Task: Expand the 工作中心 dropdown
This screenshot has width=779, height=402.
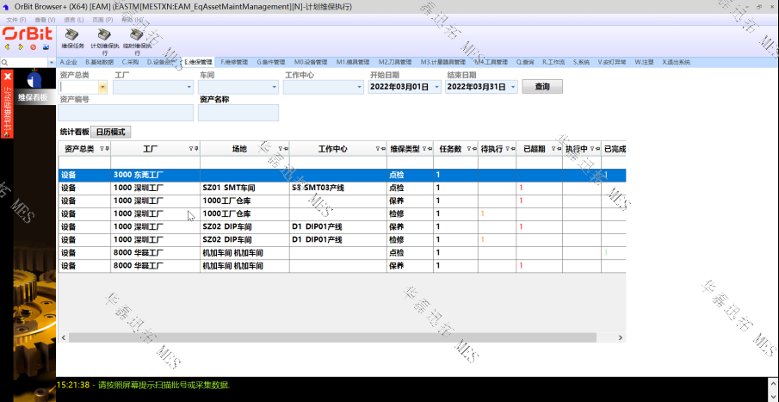Action: click(360, 87)
